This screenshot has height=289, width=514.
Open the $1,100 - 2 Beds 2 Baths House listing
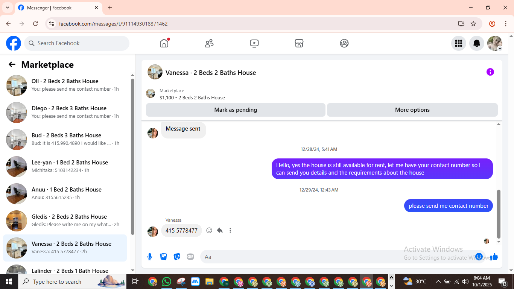(192, 97)
